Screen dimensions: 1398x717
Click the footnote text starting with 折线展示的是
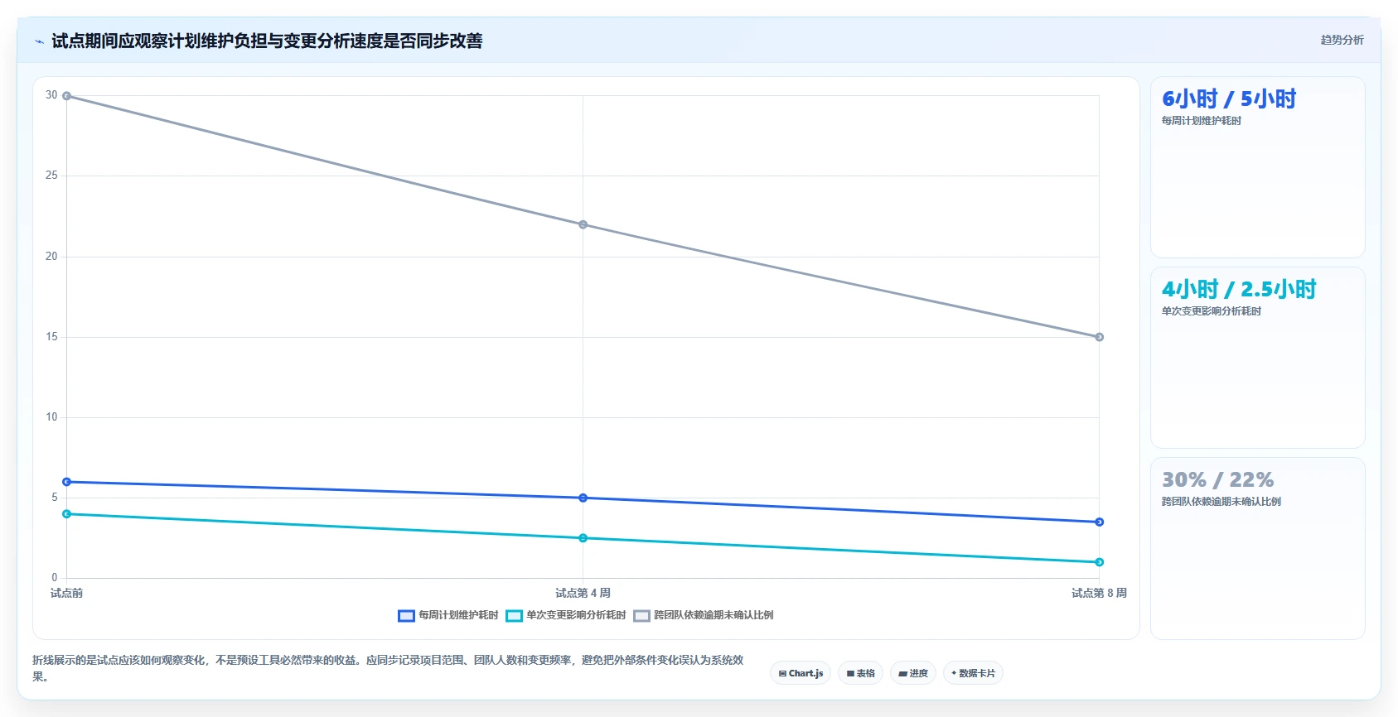coord(388,668)
